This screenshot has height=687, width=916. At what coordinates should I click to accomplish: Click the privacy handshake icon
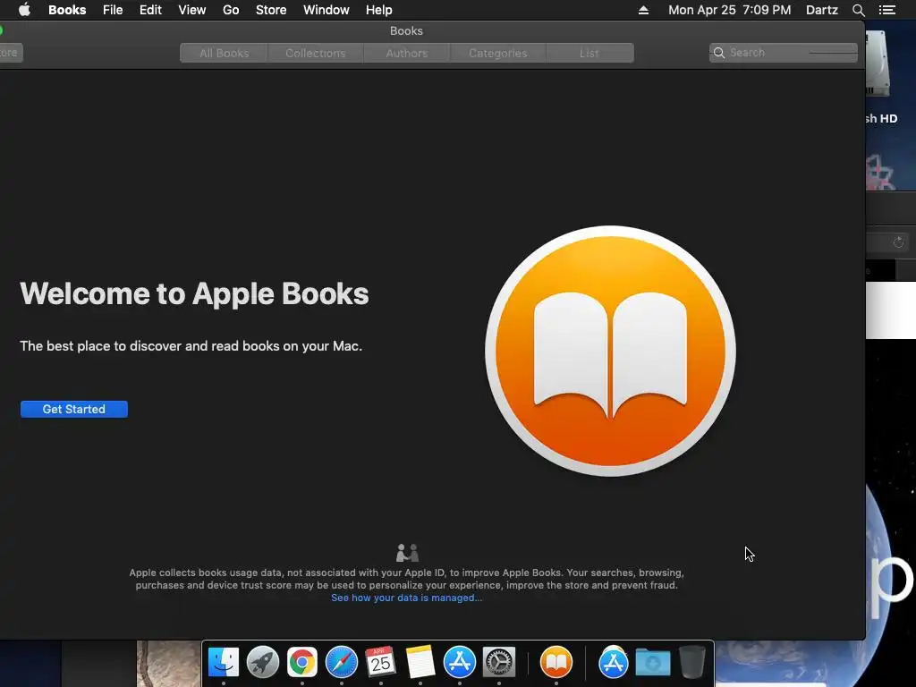(407, 552)
